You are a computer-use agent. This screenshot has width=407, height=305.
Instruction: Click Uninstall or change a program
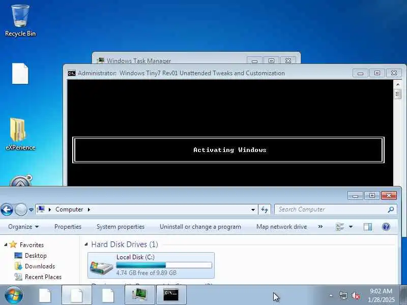click(200, 227)
